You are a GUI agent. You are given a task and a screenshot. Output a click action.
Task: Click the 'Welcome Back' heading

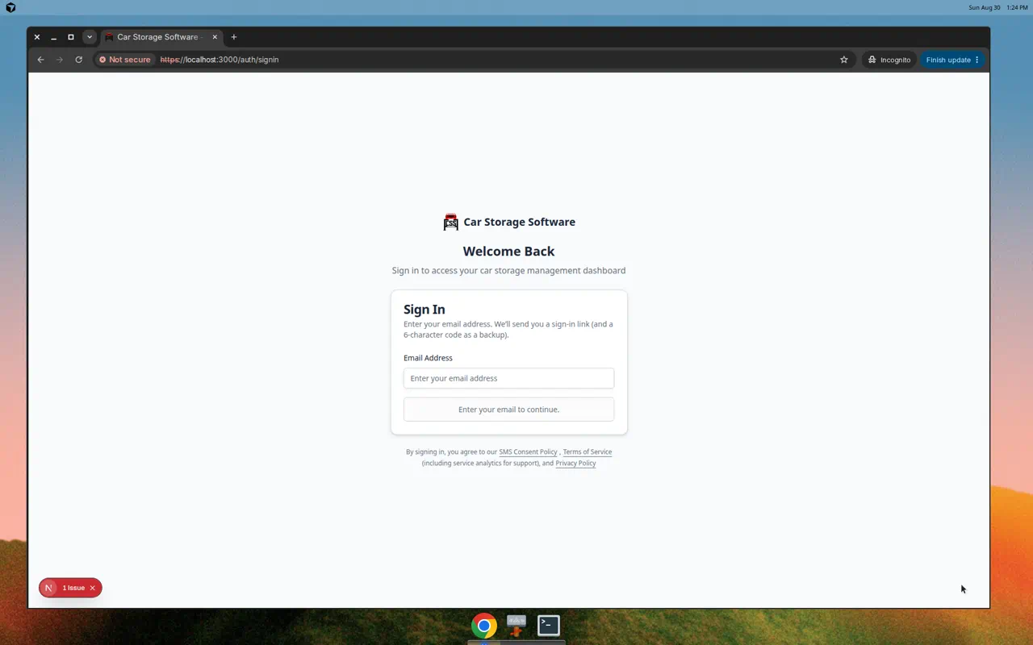(x=508, y=252)
